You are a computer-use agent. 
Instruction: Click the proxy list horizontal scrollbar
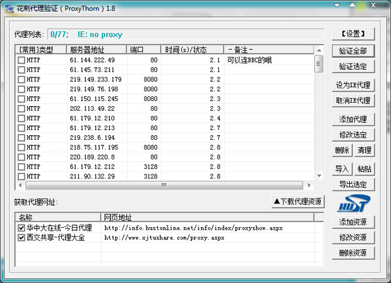tap(163, 185)
